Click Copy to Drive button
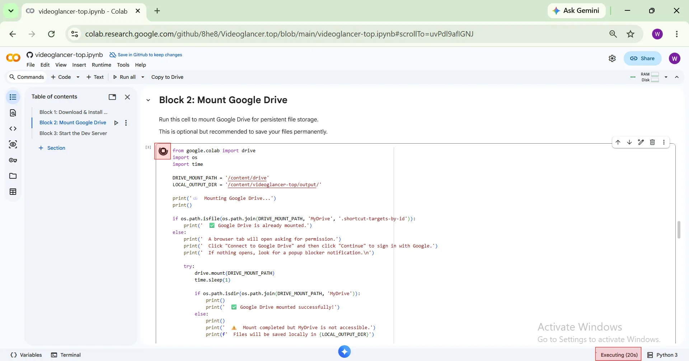The height and width of the screenshot is (361, 689). point(167,77)
